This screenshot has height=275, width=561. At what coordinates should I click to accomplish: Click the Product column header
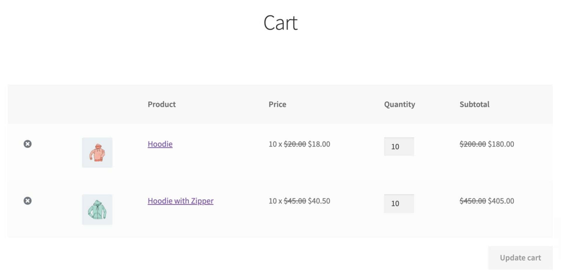pos(162,104)
